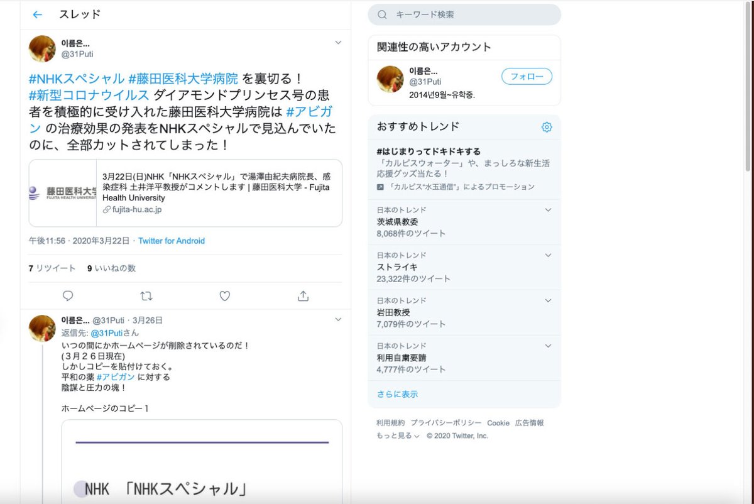Screen dimensions: 754x504
Task: Click the retweet icon under the main tweet
Action: point(146,296)
